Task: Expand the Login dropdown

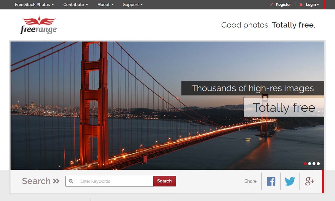Action: click(x=312, y=5)
